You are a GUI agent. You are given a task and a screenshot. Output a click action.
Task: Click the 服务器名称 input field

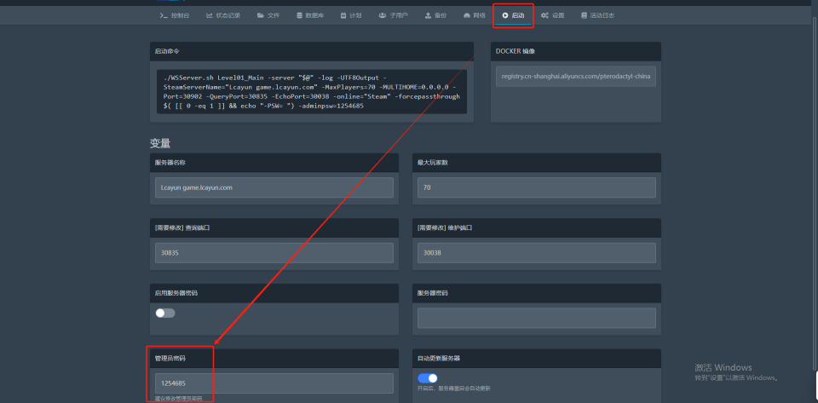[x=274, y=187]
